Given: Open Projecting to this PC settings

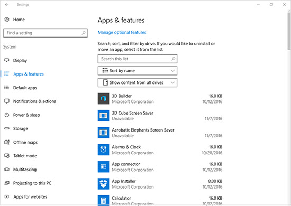Looking at the screenshot, I should click(x=32, y=183).
